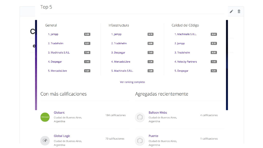This screenshot has height=148, width=263.
Task: Click the General column heading
Action: point(51,25)
